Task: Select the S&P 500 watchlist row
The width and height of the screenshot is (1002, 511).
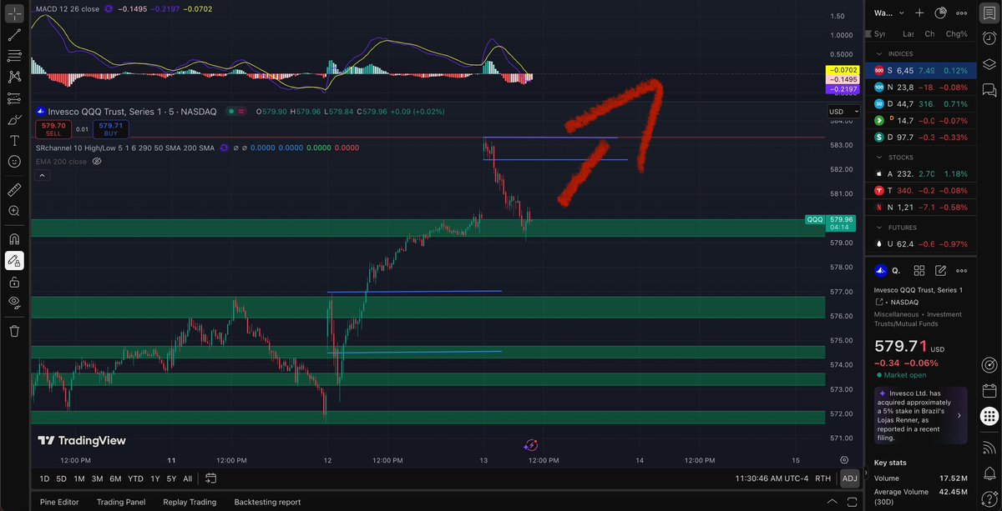Action: [919, 71]
